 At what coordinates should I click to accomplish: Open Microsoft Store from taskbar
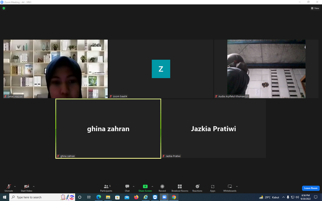[x=117, y=197]
